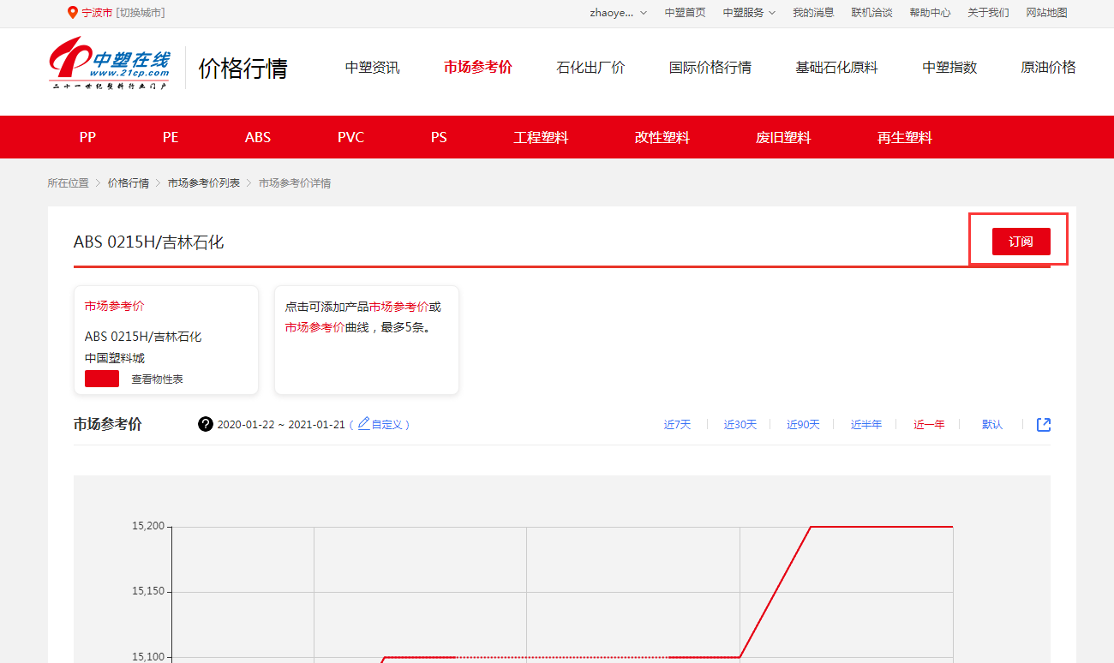The image size is (1114, 663).
Task: Open 中塑指数 menu item
Action: 949,67
